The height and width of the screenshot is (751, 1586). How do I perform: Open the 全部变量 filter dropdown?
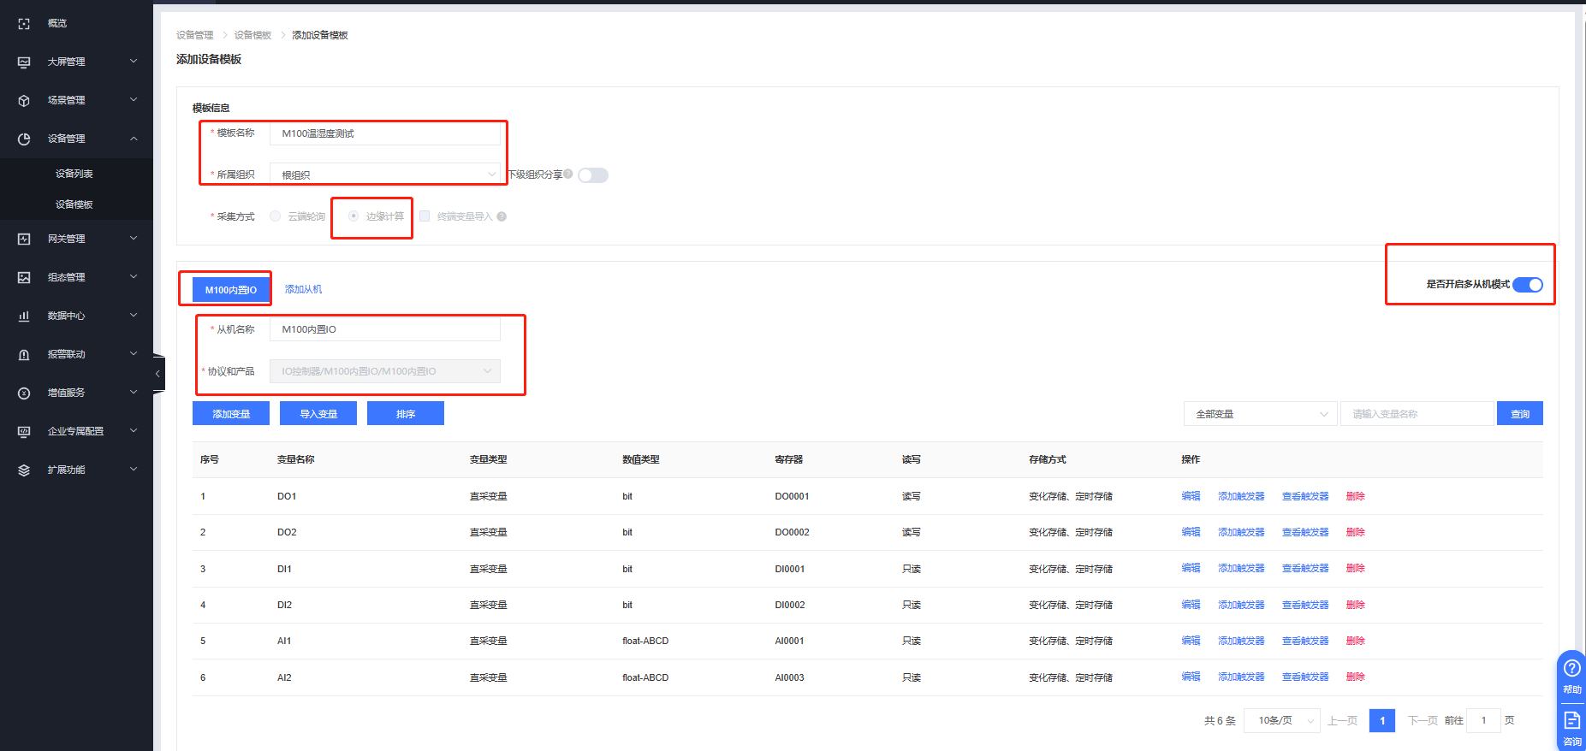click(1260, 414)
